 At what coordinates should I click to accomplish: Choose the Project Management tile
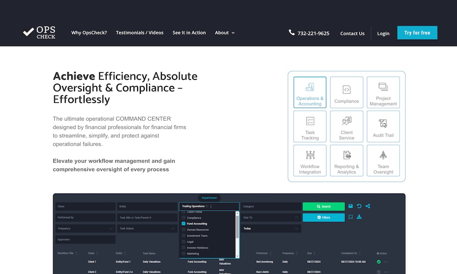coord(383,92)
